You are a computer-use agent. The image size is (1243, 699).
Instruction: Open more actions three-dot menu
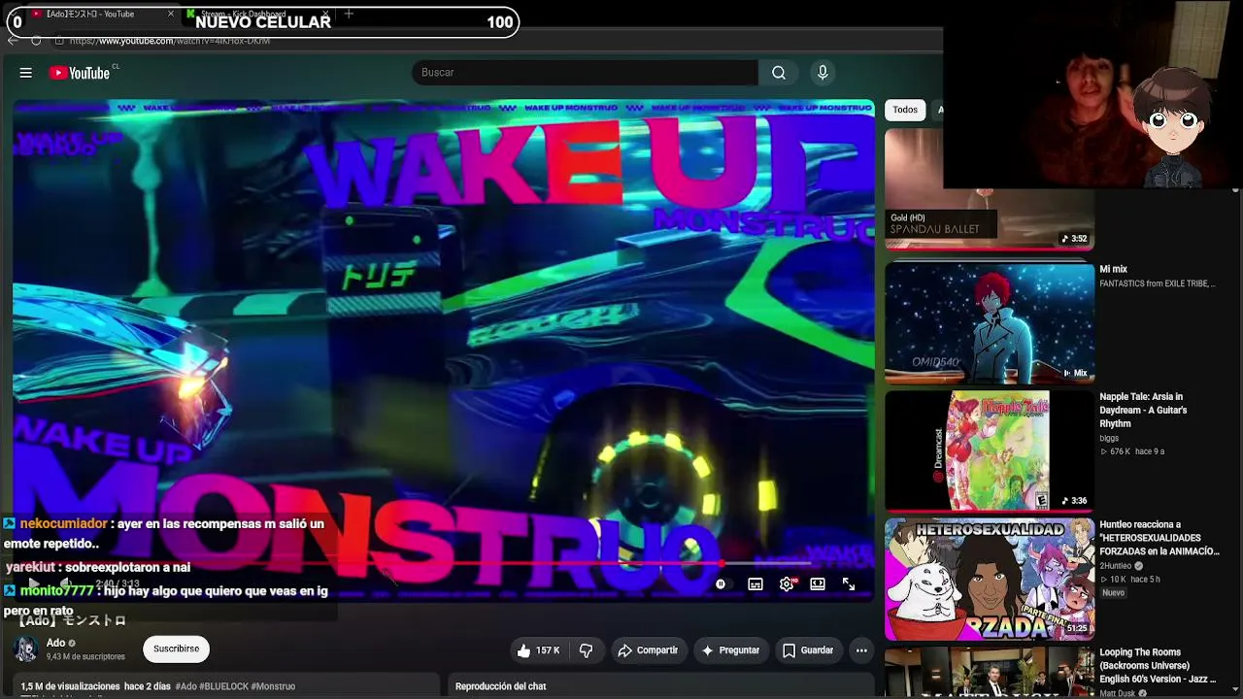coord(861,650)
